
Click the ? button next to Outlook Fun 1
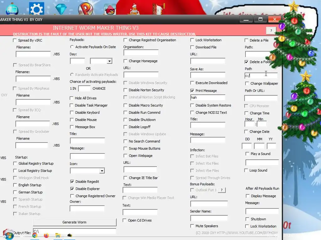pyautogui.click(x=222, y=190)
